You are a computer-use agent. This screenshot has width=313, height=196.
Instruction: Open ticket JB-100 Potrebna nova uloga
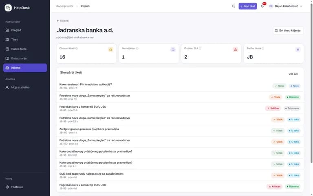(180, 142)
